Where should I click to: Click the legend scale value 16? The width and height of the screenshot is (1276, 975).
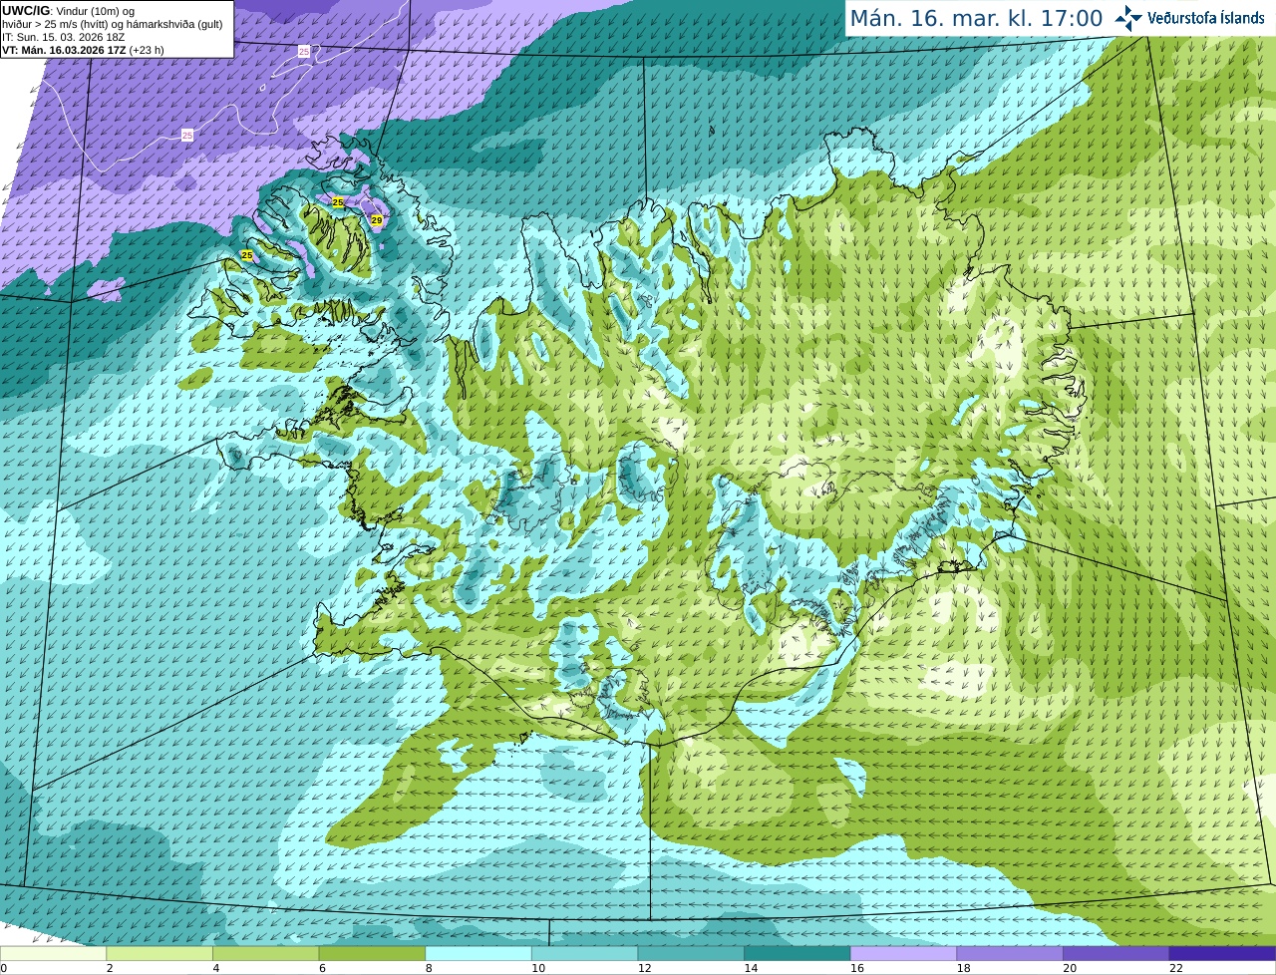pos(857,968)
